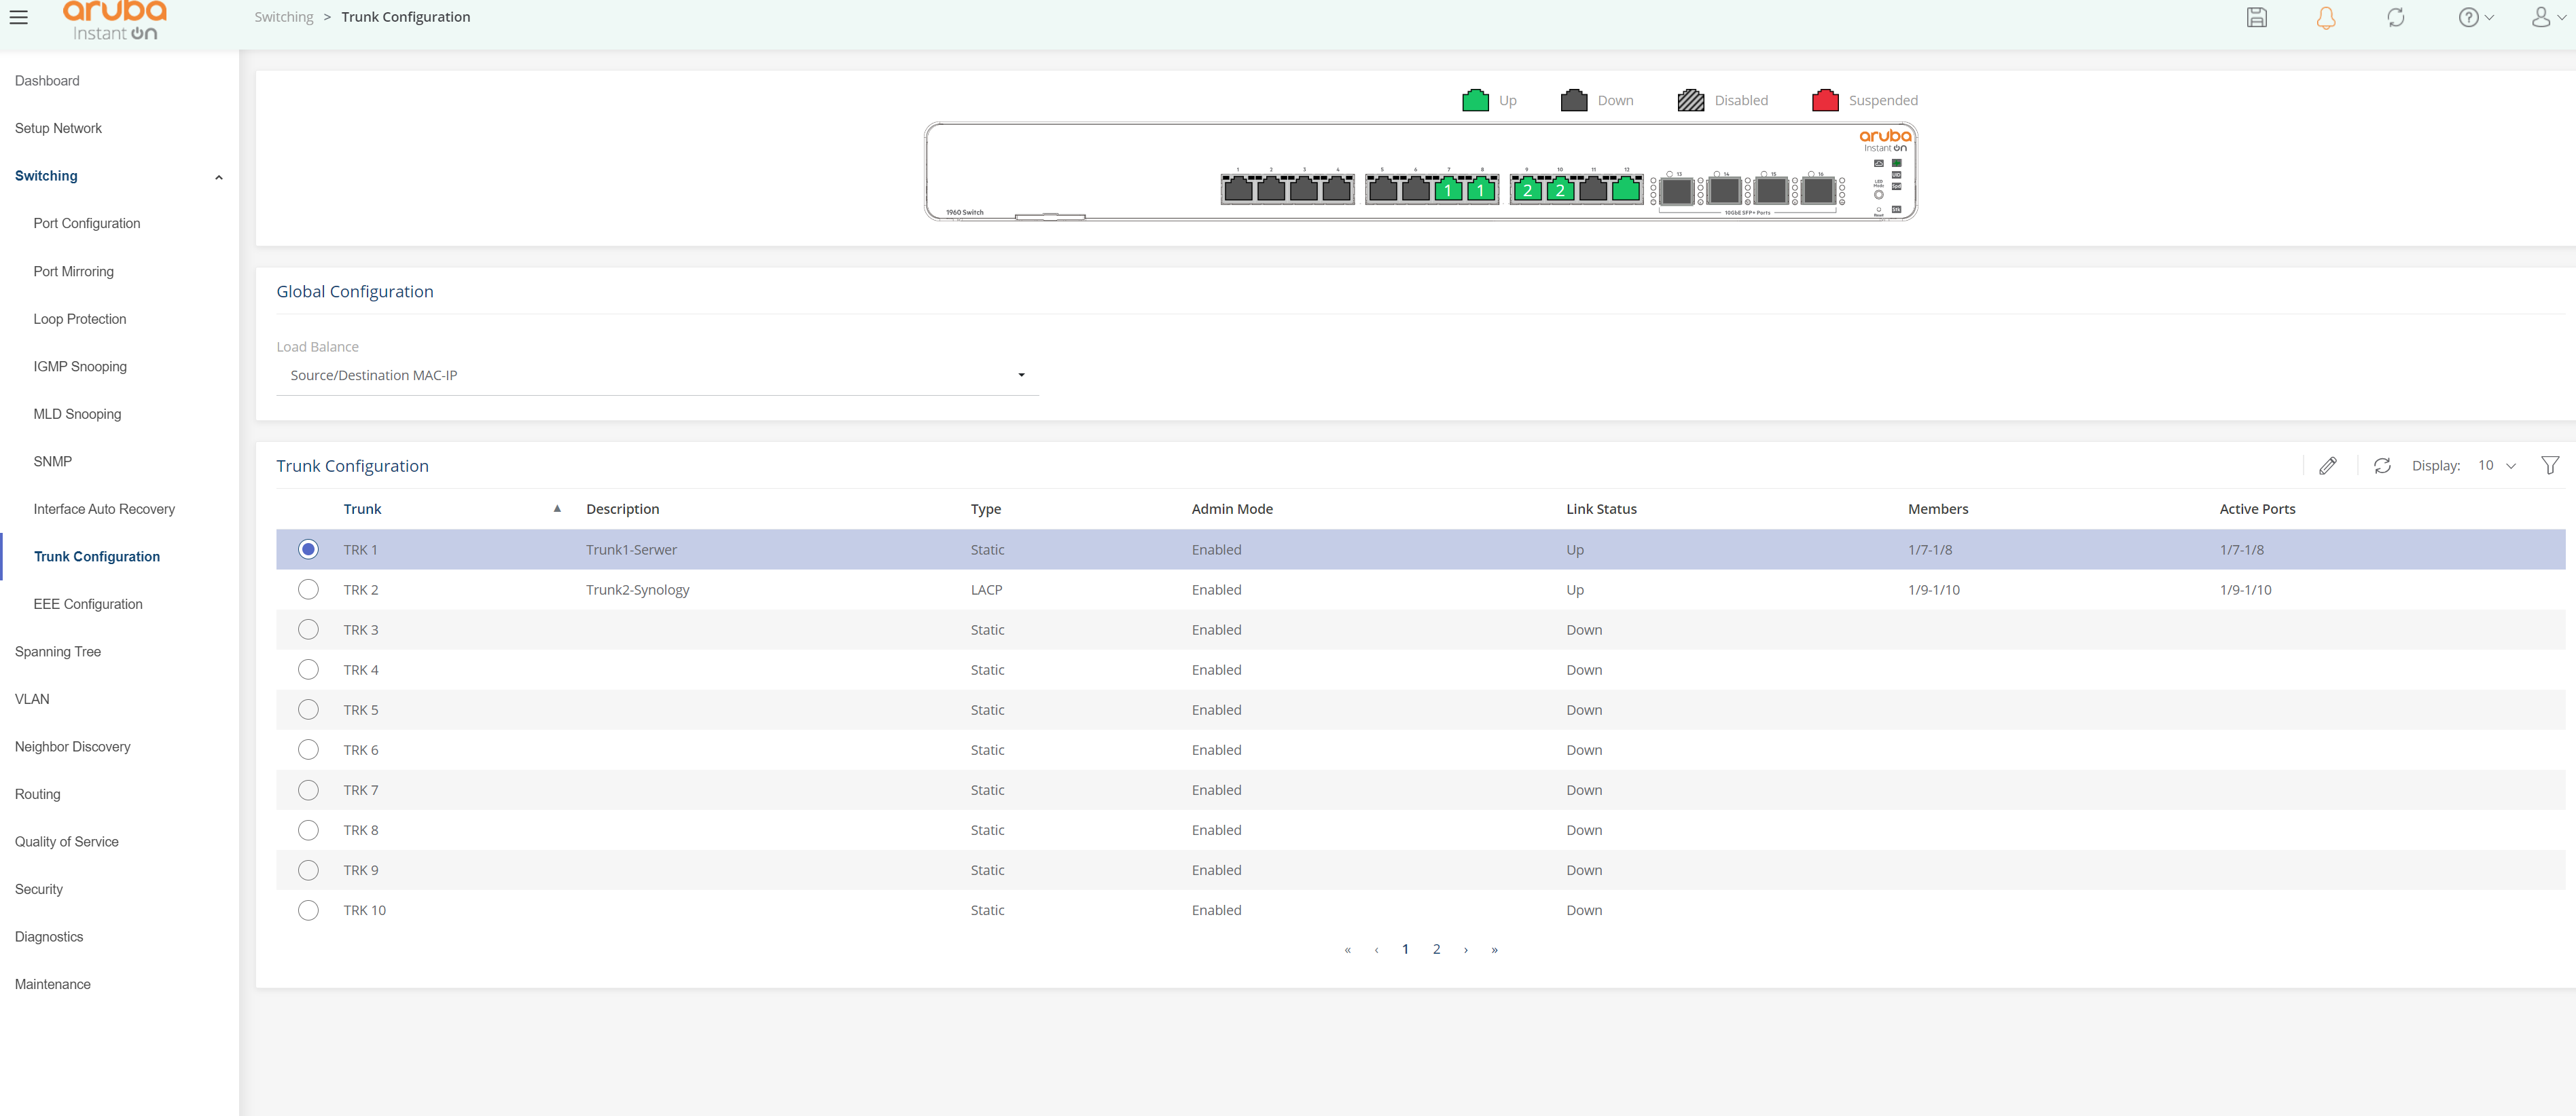Click the trunk table refresh icon

click(2382, 466)
